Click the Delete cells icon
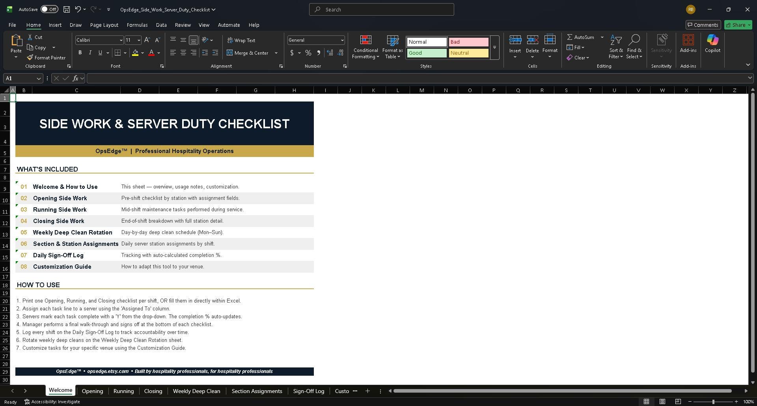Screen dimensions: 757x406 click(x=532, y=40)
